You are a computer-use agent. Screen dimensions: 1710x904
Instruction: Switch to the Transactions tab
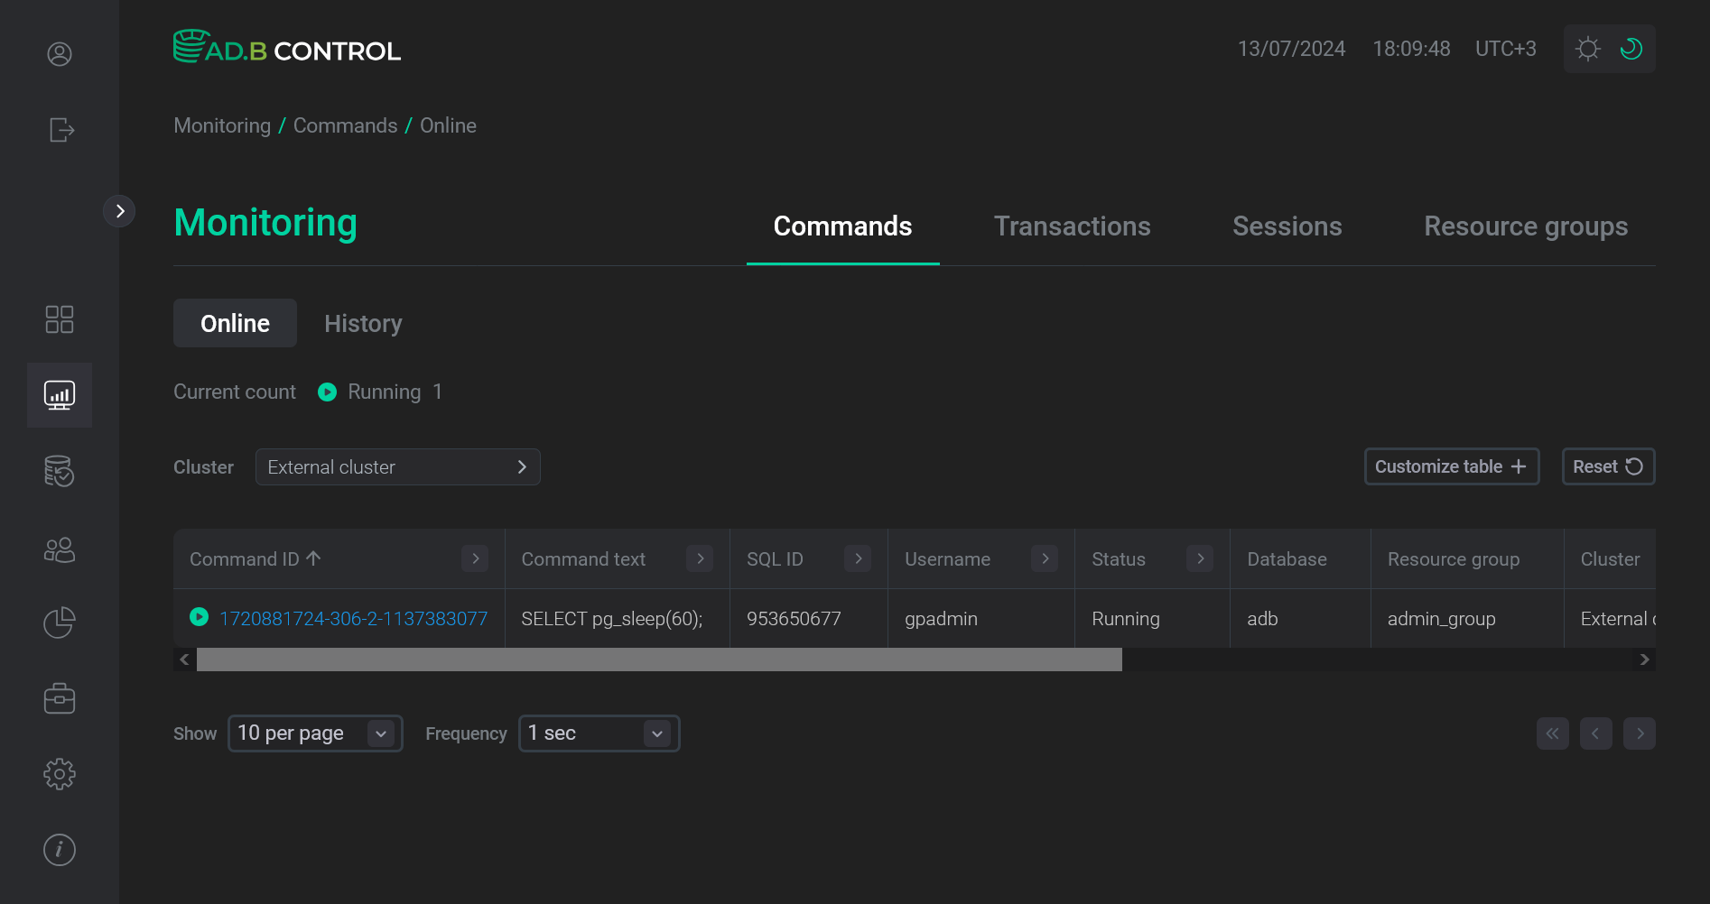[1072, 226]
